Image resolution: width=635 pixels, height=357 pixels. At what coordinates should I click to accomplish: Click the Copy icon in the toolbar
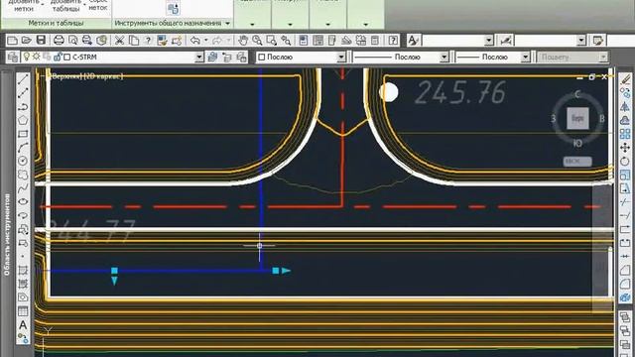(x=134, y=40)
